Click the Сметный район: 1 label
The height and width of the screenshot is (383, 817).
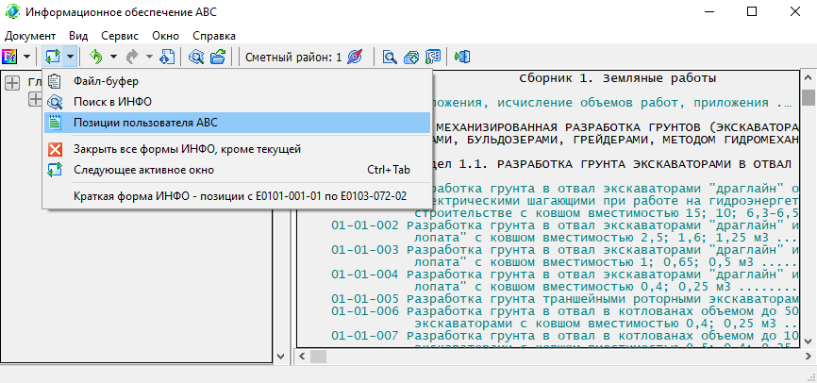point(293,57)
